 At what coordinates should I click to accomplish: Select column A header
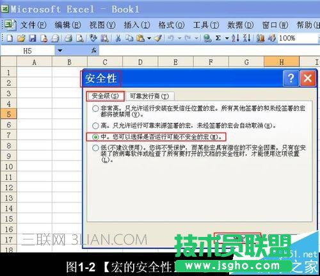coord(34,62)
